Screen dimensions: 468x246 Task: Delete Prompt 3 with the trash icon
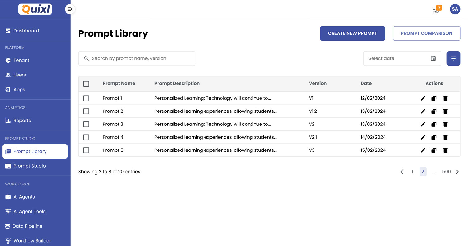[x=446, y=124]
